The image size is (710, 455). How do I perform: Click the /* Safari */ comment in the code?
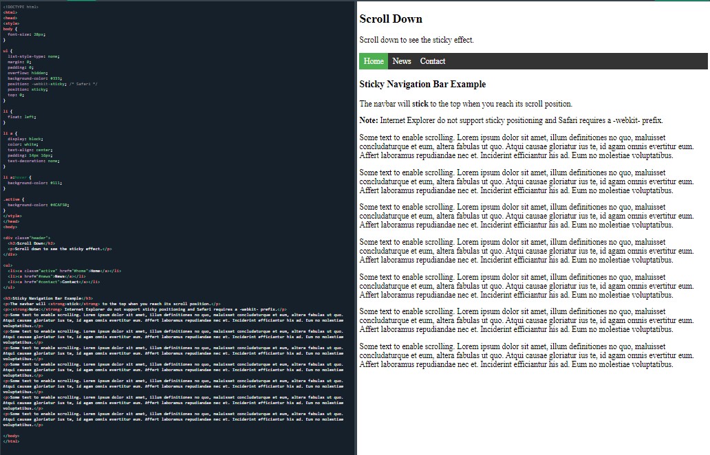(x=86, y=84)
